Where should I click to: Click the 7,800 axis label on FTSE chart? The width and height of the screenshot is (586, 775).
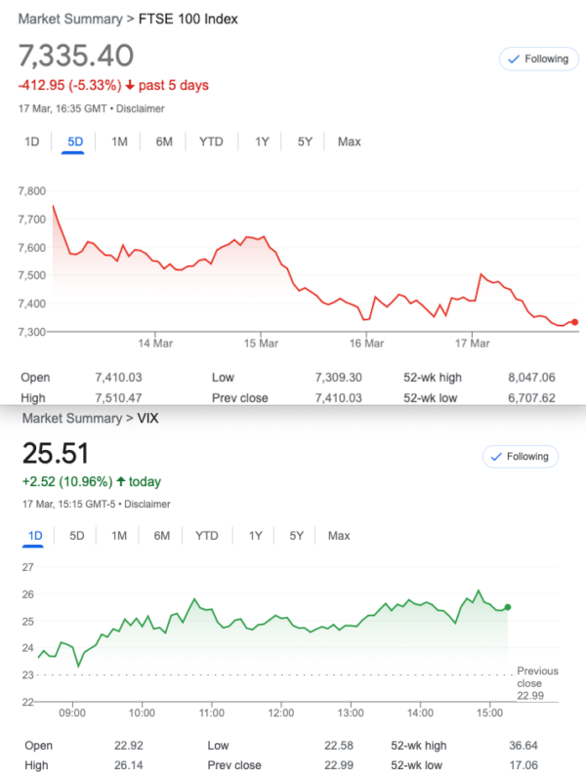(31, 190)
